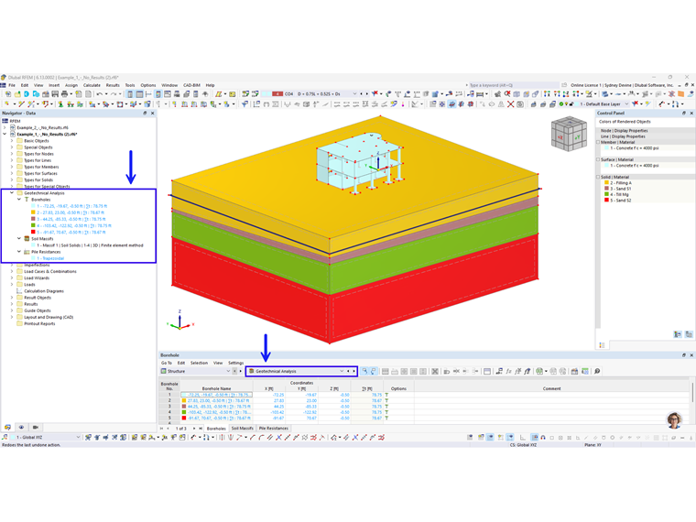Screen dimensions: 696x522
Task: Click the Redo arrow icon
Action: (x=114, y=94)
